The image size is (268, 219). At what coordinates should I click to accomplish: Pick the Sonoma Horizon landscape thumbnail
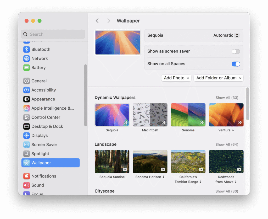pos(150,162)
